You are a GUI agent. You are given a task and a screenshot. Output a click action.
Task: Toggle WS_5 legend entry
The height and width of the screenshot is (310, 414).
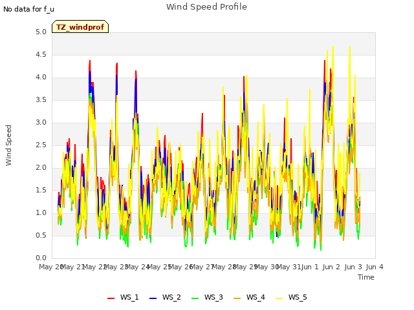pyautogui.click(x=291, y=297)
